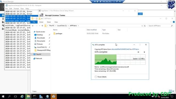Viewport: 176px width, 99px height.
Task: Refresh the APPFabric folder view
Action: [145, 26]
